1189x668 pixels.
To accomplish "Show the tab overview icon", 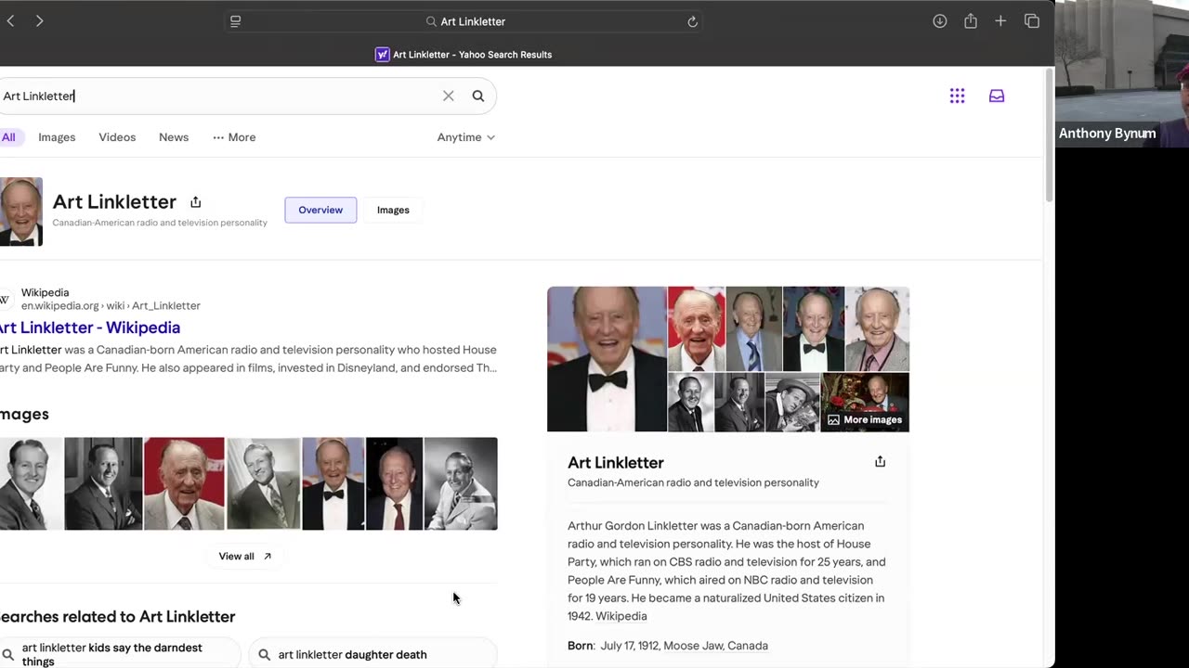I will point(1032,21).
